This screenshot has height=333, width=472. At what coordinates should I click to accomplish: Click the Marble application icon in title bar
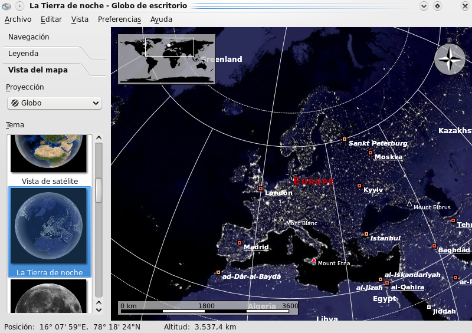6,6
